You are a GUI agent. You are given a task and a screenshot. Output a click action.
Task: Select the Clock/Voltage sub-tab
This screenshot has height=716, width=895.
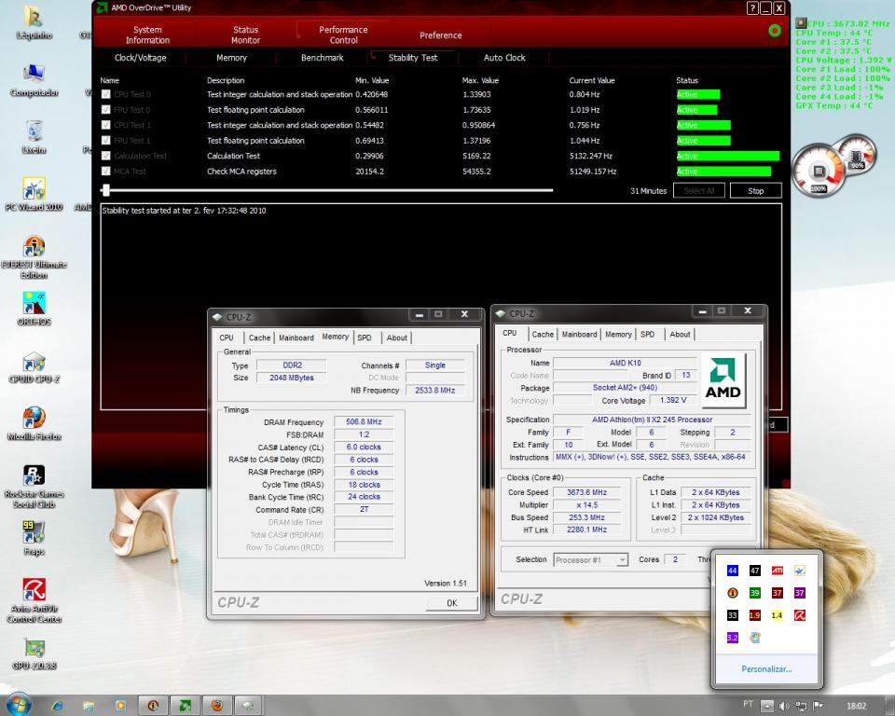point(141,58)
